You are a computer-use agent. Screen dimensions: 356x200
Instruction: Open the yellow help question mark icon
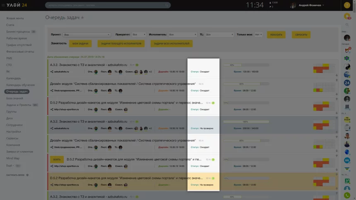(x=347, y=5)
